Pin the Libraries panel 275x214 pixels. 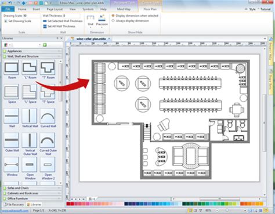[x=57, y=38]
